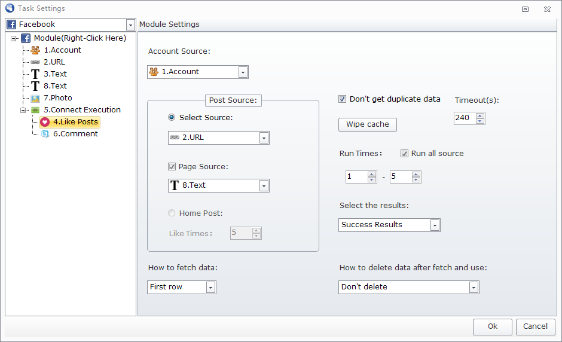Click the Run Times minimum value field
Image resolution: width=562 pixels, height=342 pixels.
click(356, 177)
